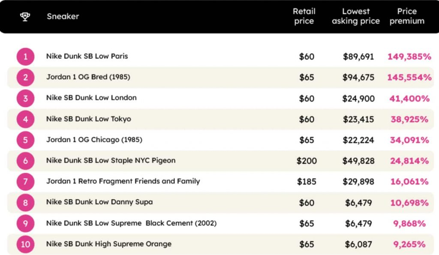
Task: Click the rank 8 circle badge
Action: click(25, 203)
